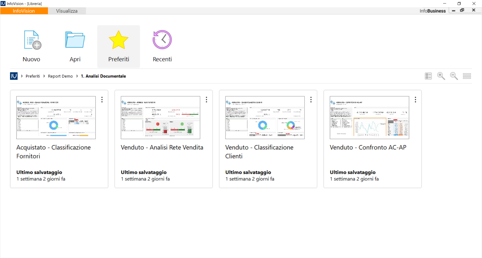
Task: Open the Venduto Confronto AC-AP thumbnail
Action: tap(369, 118)
